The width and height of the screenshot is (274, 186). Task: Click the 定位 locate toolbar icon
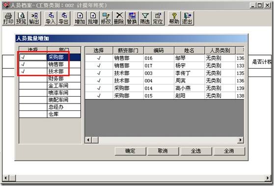click(x=158, y=18)
